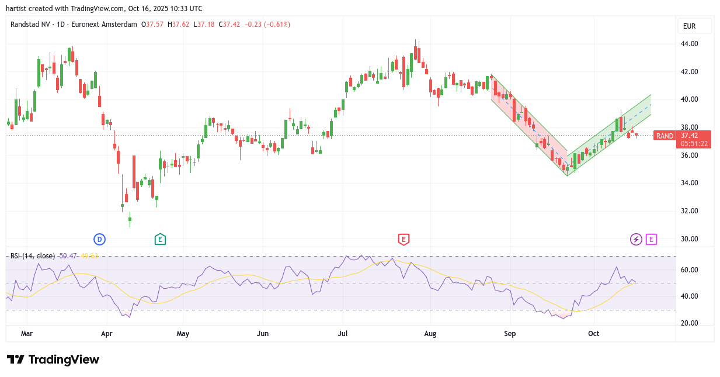Open the EUR currency selector

click(x=695, y=26)
